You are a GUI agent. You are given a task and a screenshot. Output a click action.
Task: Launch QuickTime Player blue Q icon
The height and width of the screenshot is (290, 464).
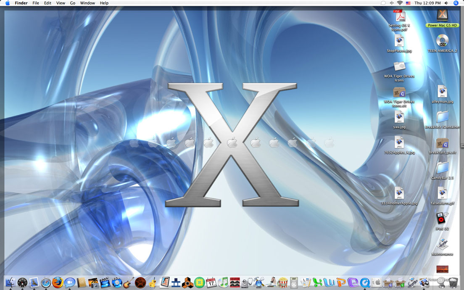click(365, 282)
